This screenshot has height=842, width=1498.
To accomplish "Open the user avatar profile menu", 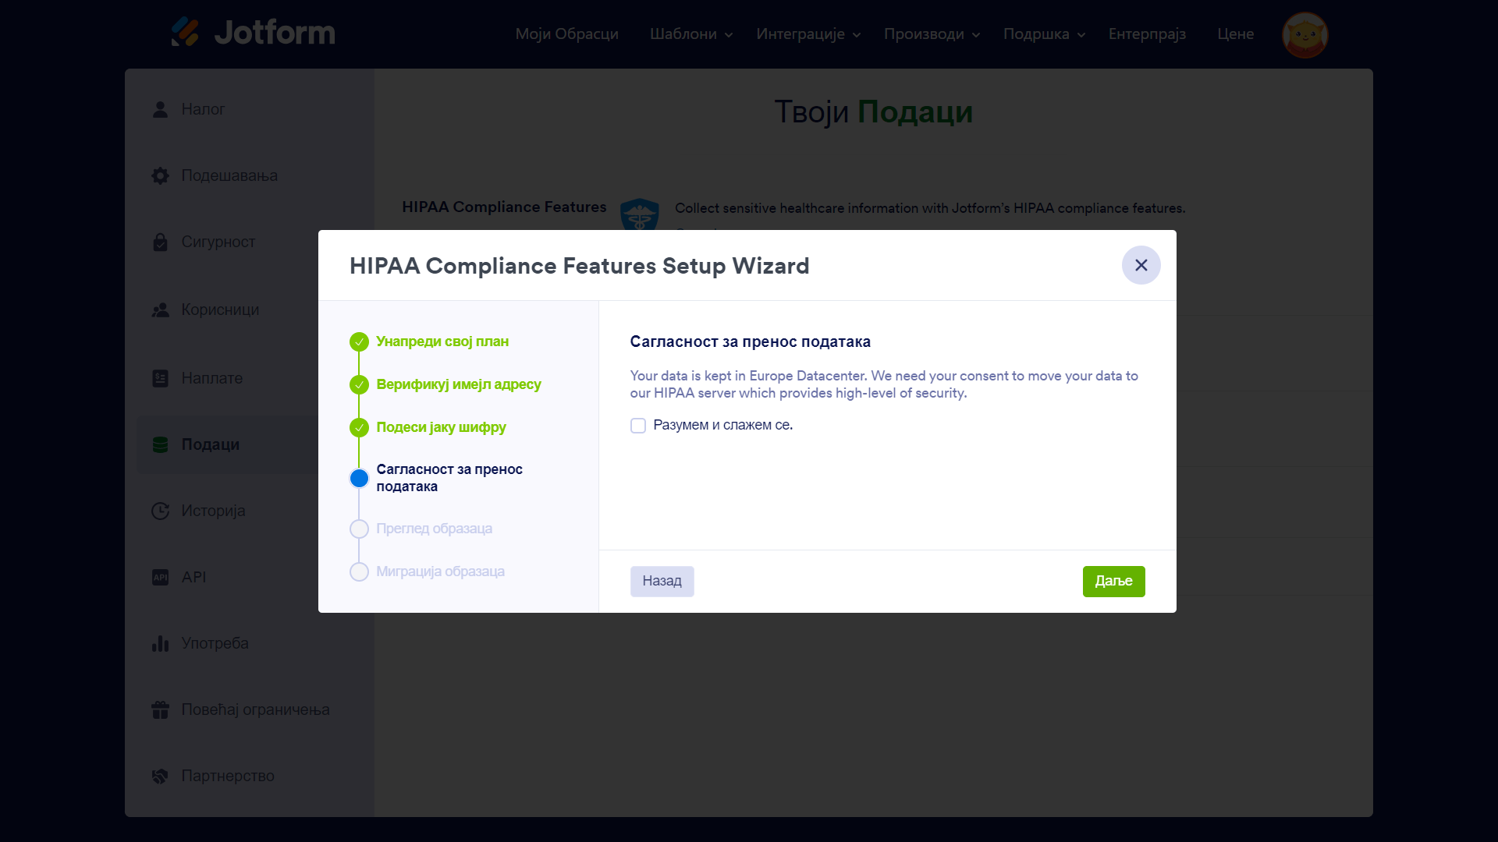I will pyautogui.click(x=1305, y=34).
